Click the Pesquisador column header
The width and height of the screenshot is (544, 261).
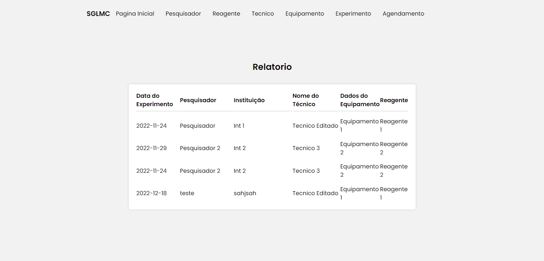pos(198,100)
